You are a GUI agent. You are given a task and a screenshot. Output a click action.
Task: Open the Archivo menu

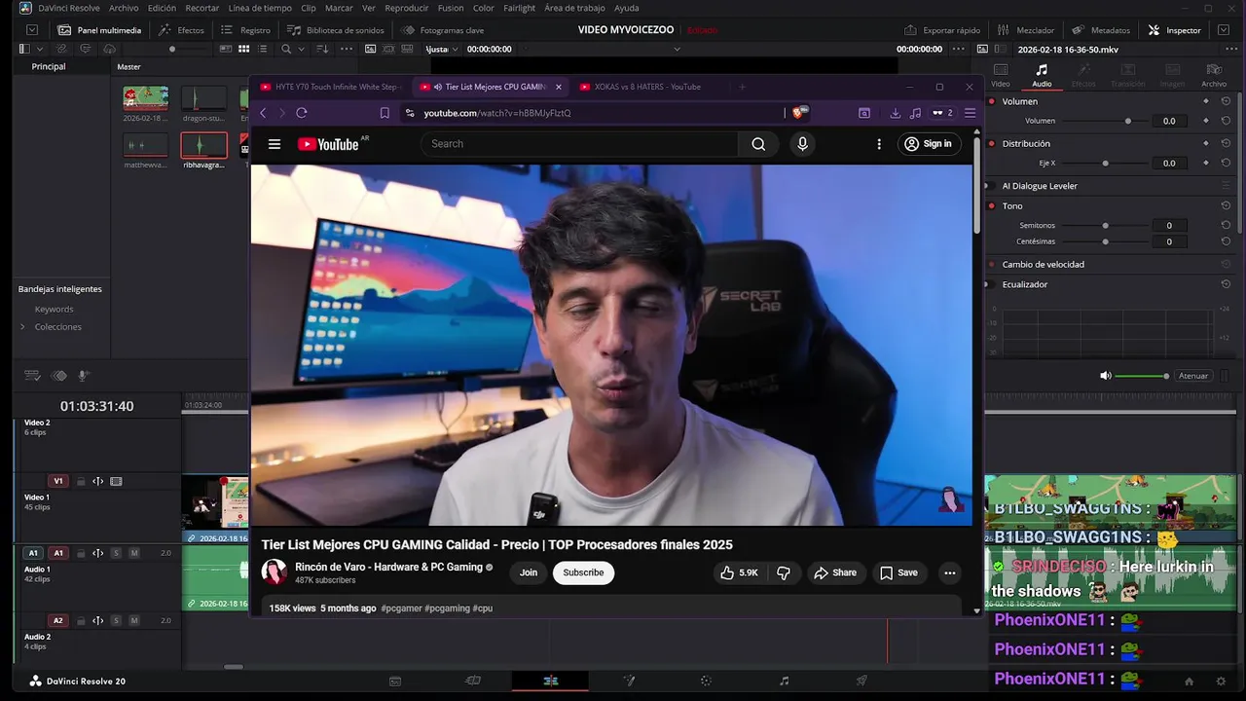[x=124, y=8]
